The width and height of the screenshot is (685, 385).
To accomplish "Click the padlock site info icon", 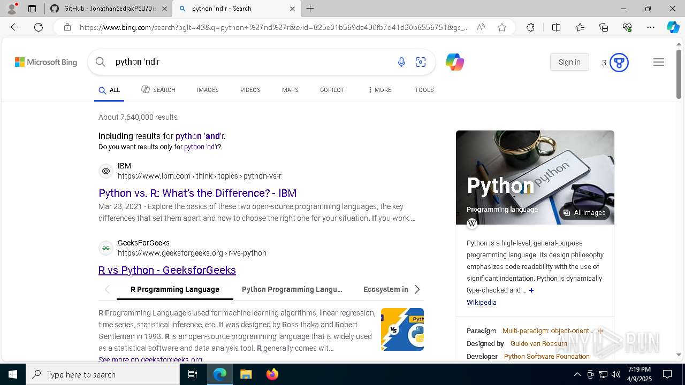I will click(x=67, y=27).
